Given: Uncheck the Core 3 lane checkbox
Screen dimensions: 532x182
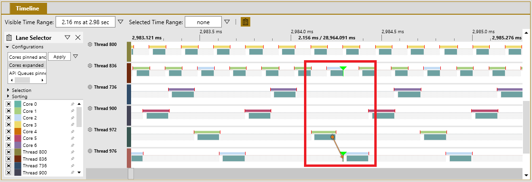Looking at the screenshot, I should click(x=9, y=125).
